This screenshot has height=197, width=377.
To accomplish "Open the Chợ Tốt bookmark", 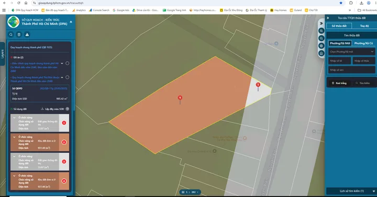I will [312, 10].
